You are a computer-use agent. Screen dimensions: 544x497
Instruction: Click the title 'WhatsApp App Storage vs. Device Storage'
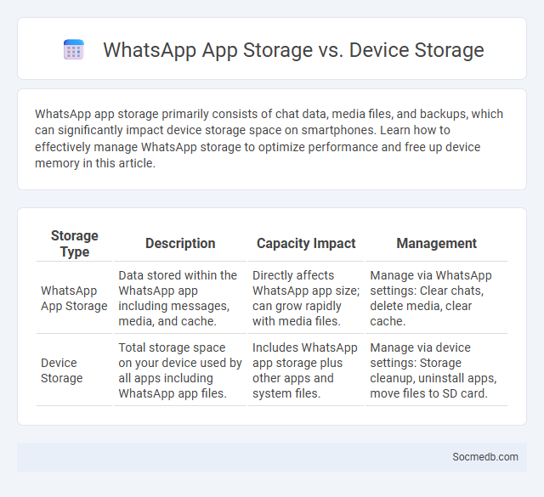coord(293,50)
